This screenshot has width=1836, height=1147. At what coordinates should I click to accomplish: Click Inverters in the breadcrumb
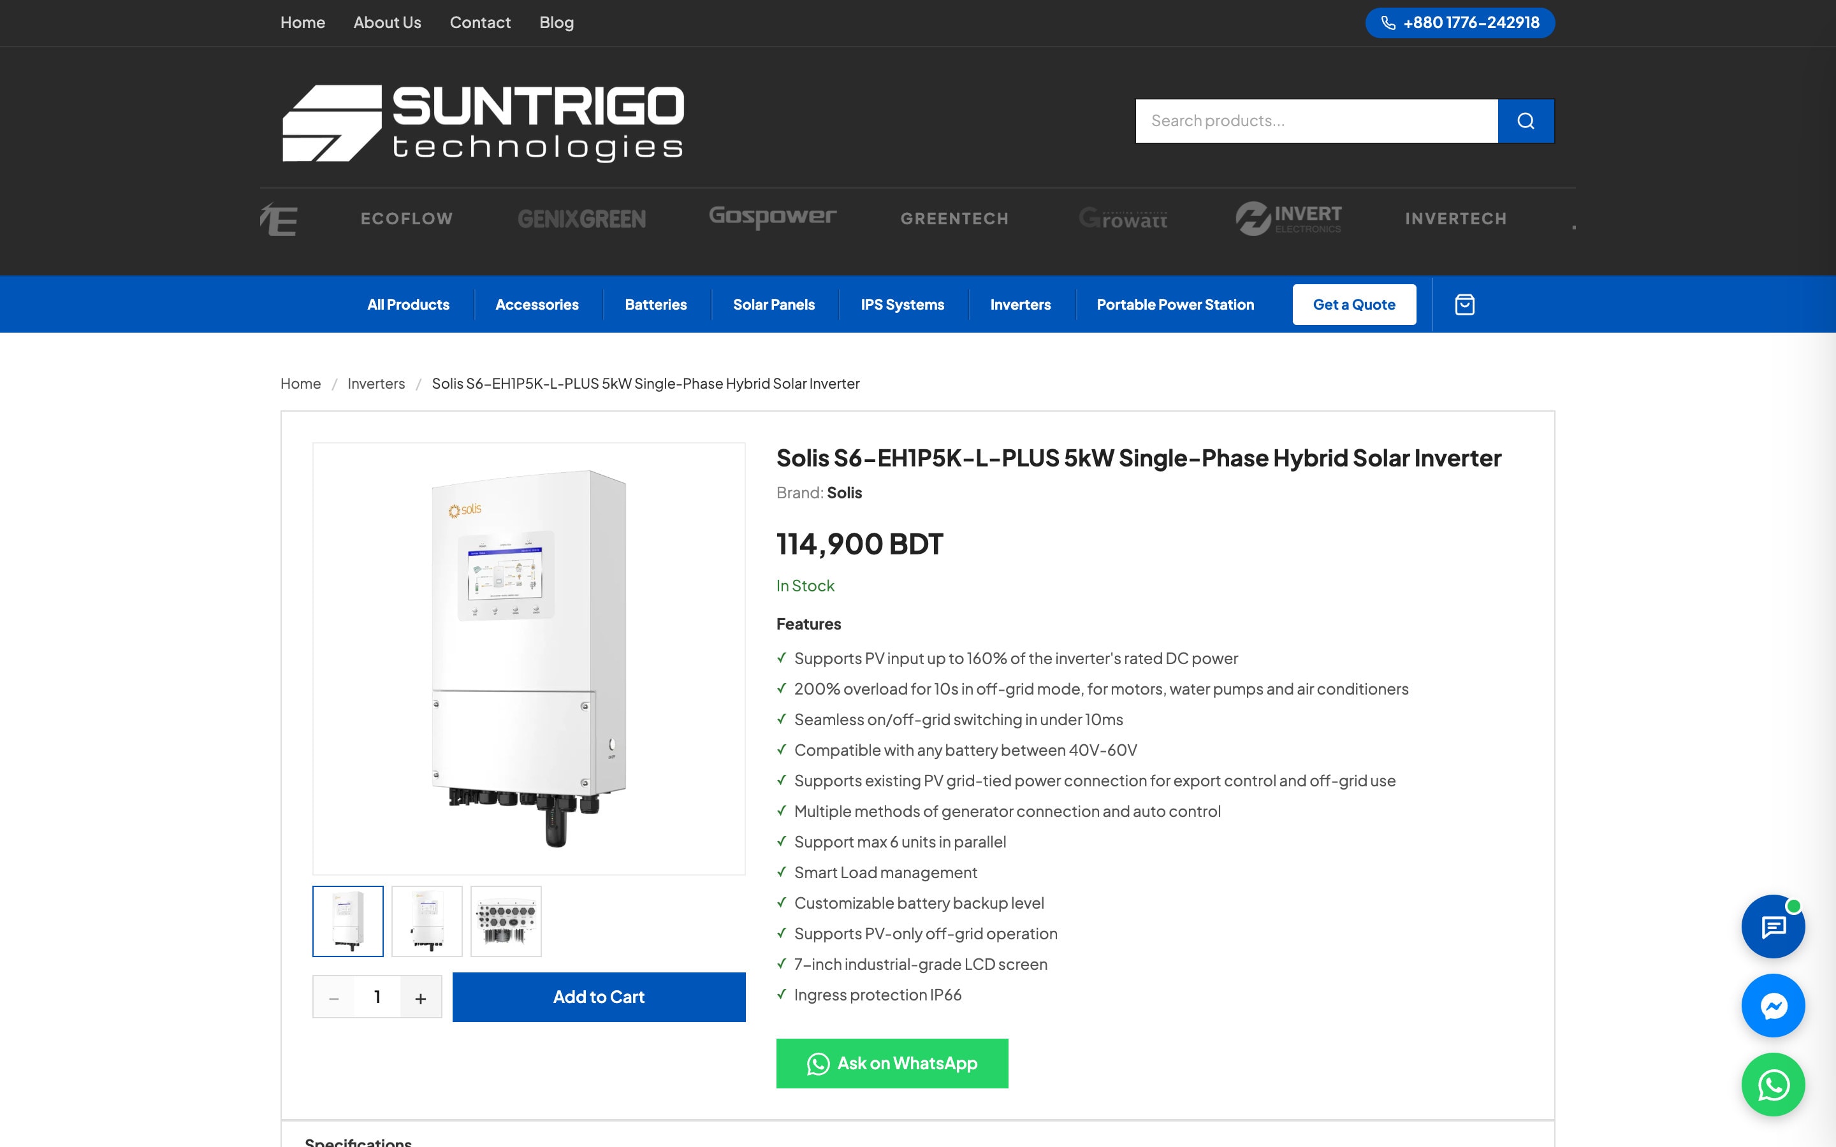point(376,383)
